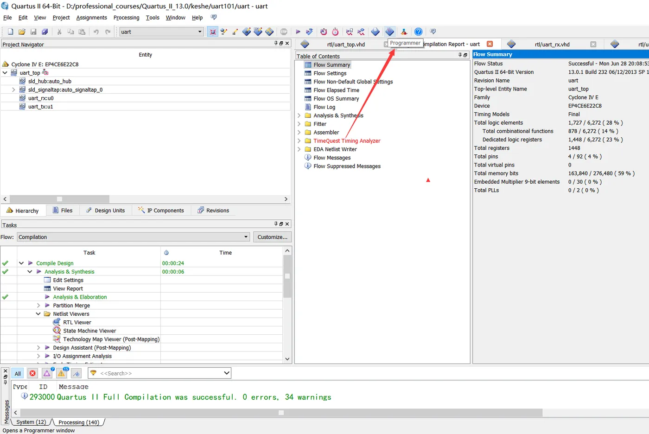649x434 pixels.
Task: Click the red clock timing icon
Action: (x=324, y=32)
